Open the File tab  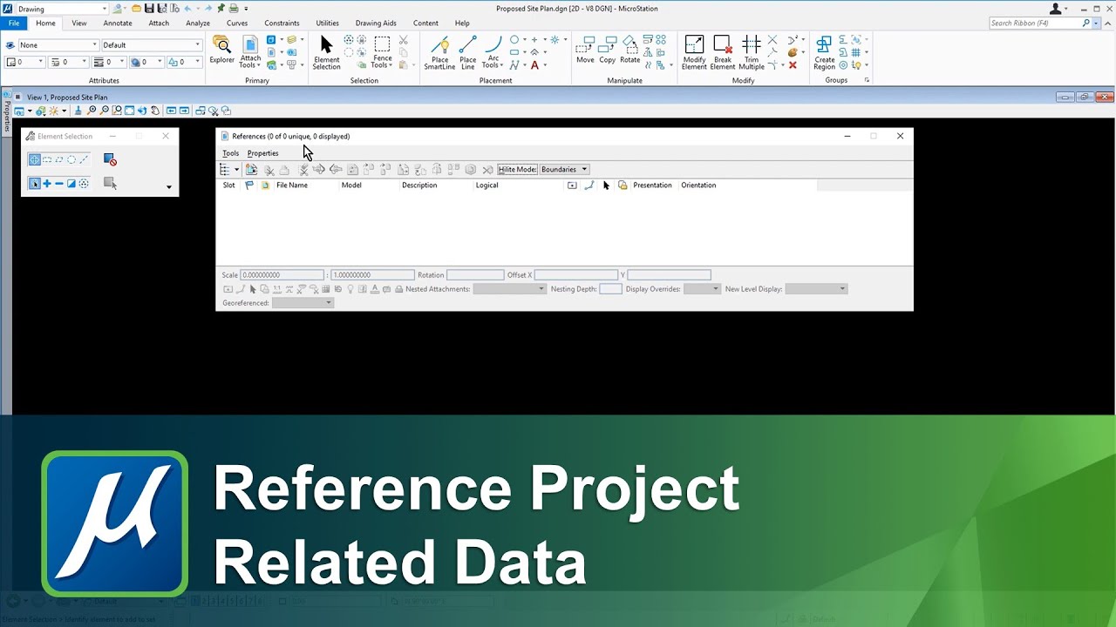tap(14, 23)
